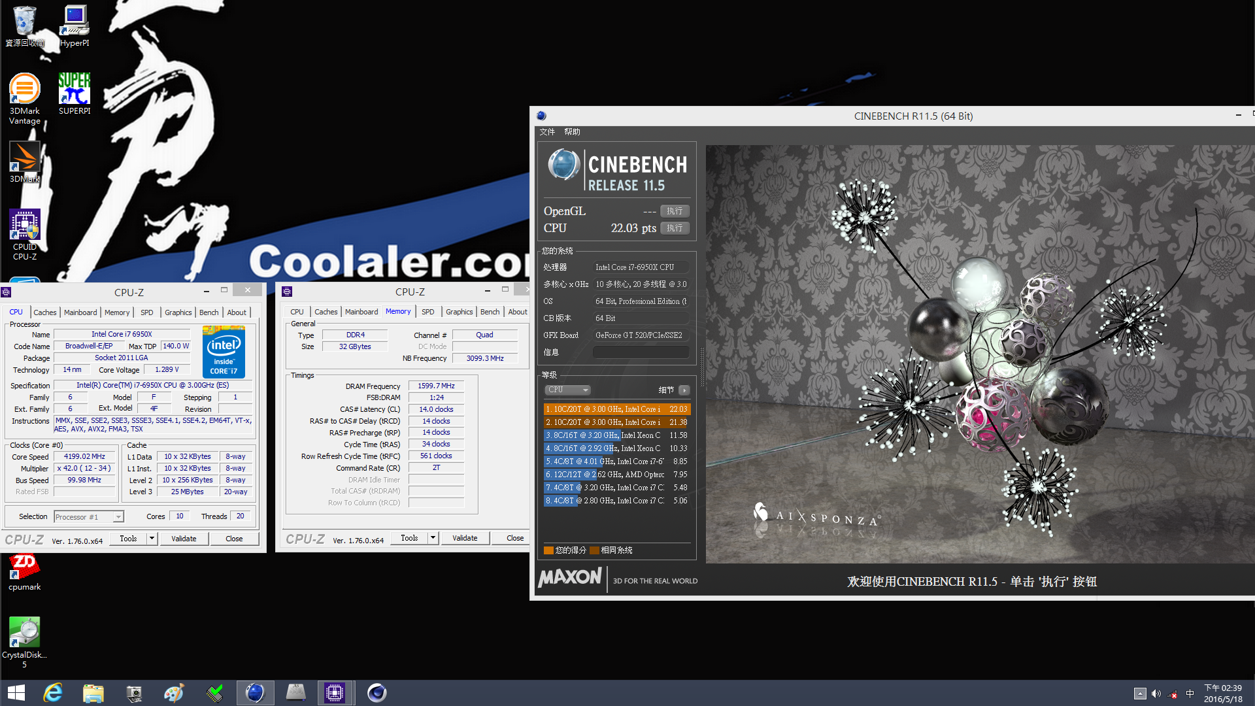This screenshot has height=706, width=1255.
Task: Open the CPUID CPU-Z desktop shortcut
Action: pos(25,234)
